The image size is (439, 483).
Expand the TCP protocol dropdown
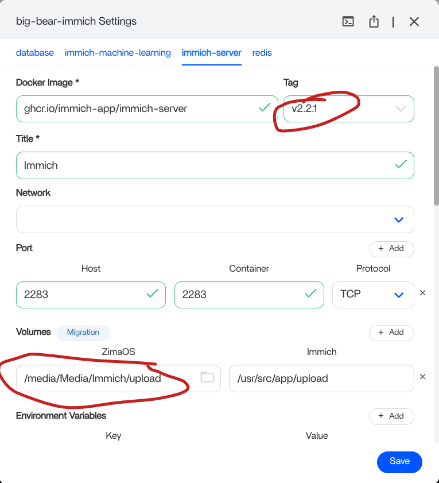coord(399,295)
